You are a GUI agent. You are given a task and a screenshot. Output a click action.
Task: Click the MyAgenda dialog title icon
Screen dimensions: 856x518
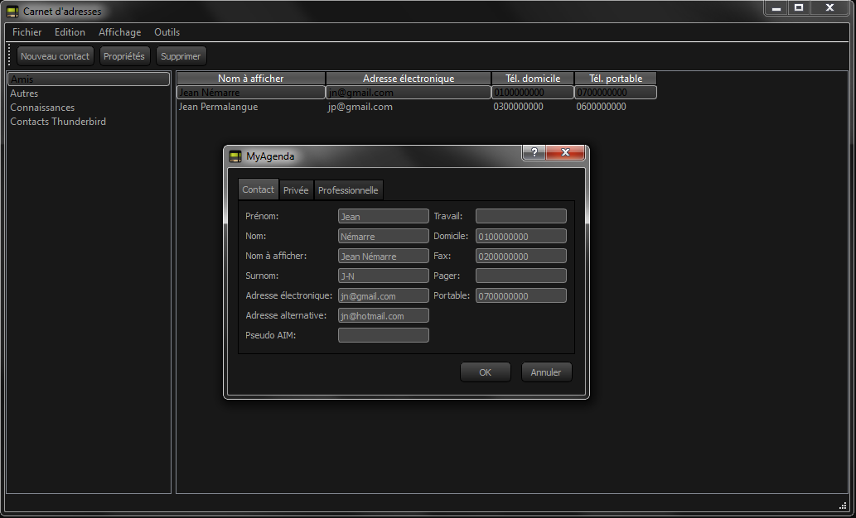[x=235, y=156]
